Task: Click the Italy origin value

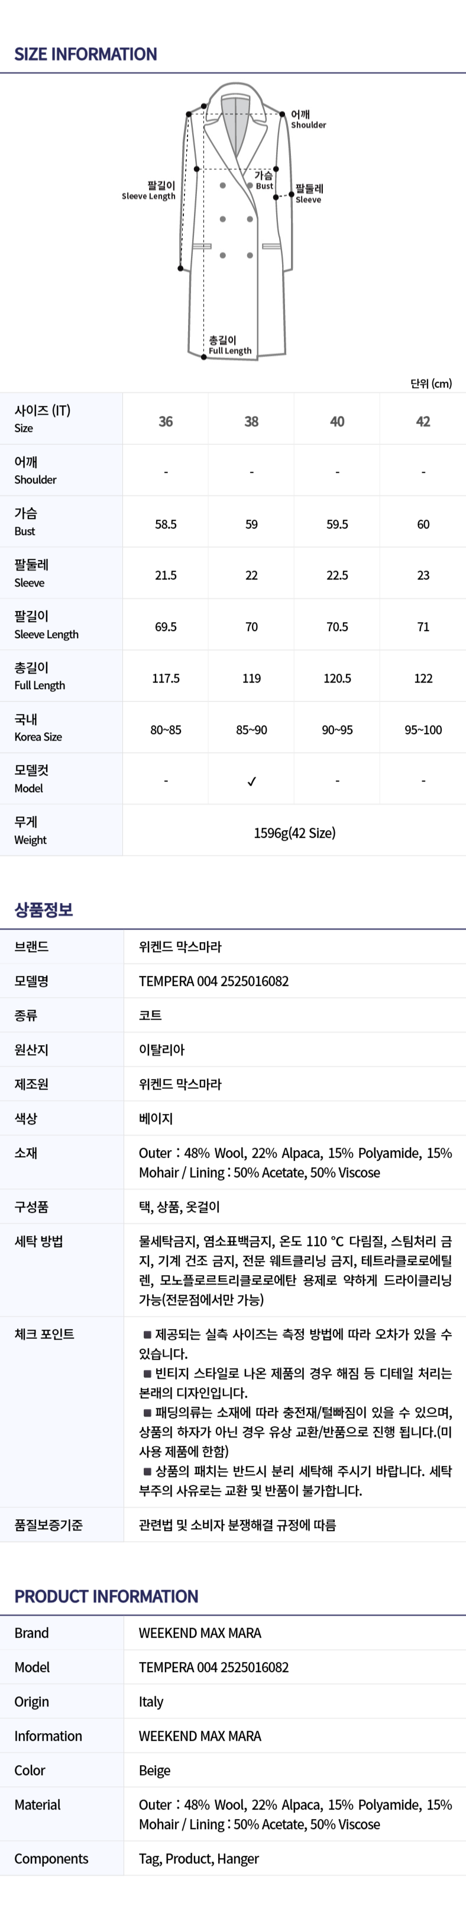Action: click(x=151, y=1702)
